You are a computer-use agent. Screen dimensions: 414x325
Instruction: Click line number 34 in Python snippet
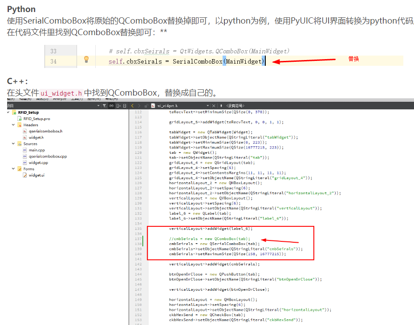click(x=53, y=61)
